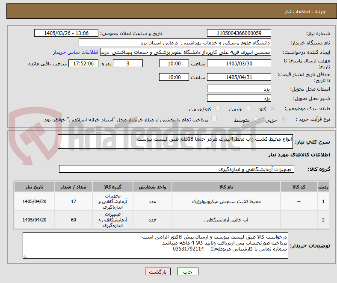Screen dimensions: 337x283
Task: Click the نام کالا column header
Action: (226, 187)
